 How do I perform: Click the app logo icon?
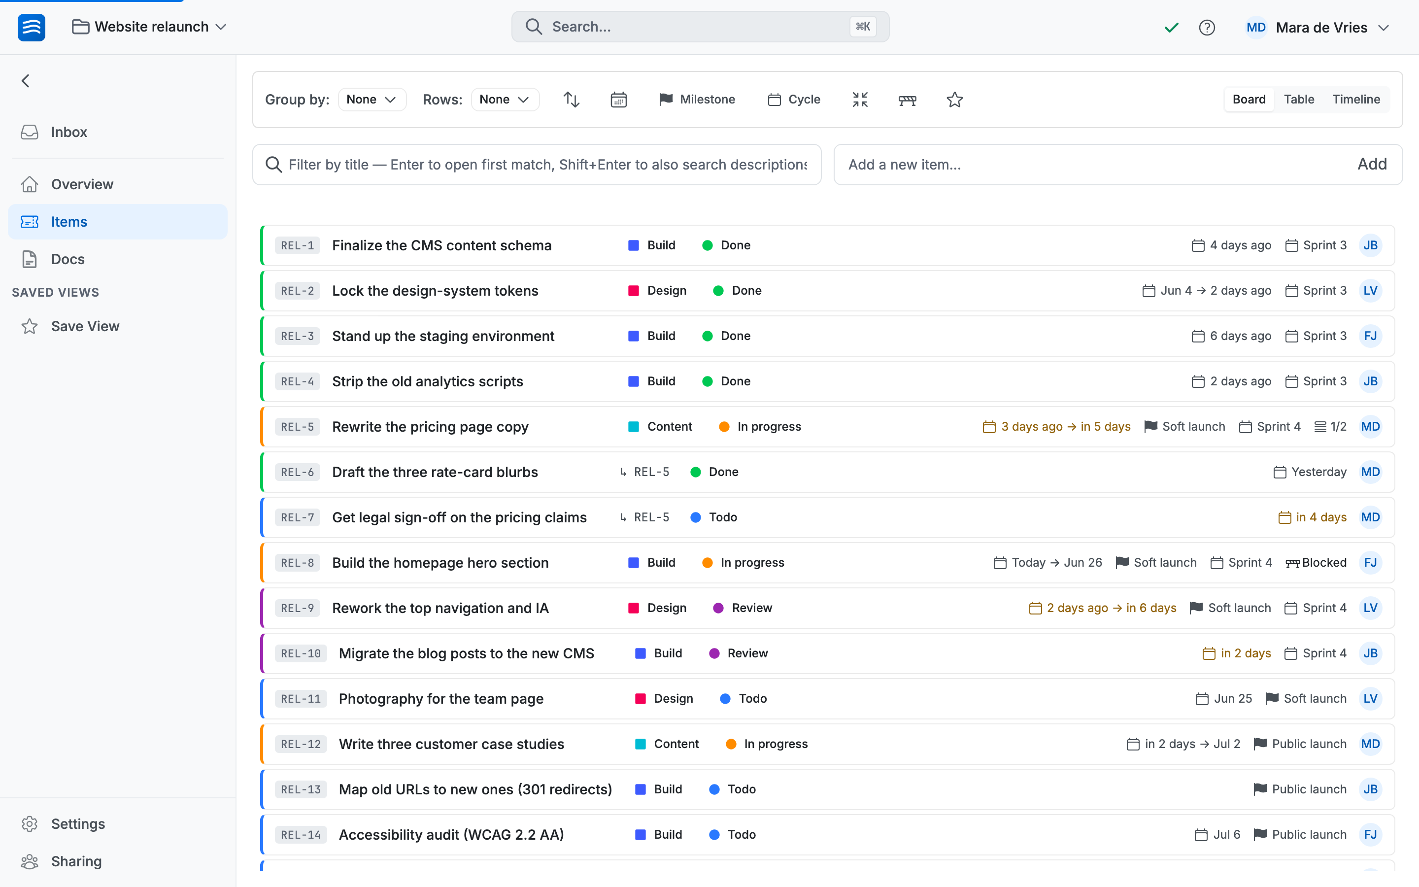pyautogui.click(x=31, y=27)
